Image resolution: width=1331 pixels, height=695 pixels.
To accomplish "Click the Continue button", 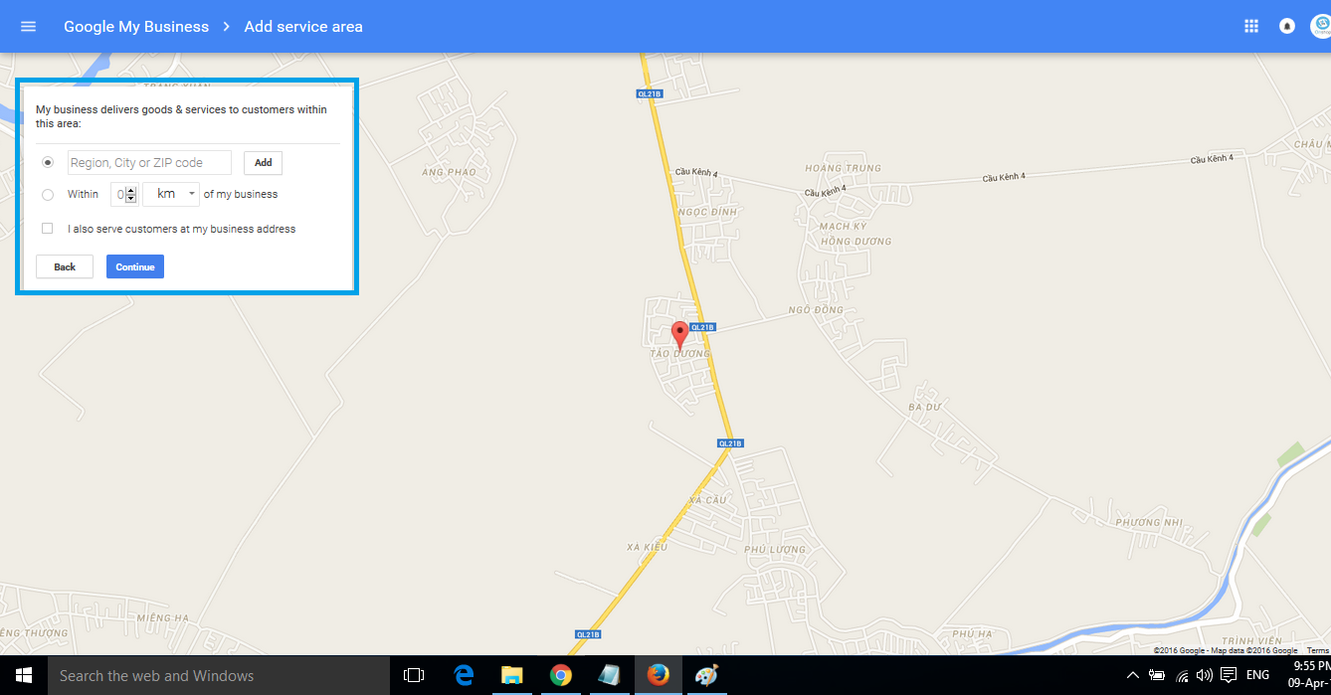I will (135, 266).
